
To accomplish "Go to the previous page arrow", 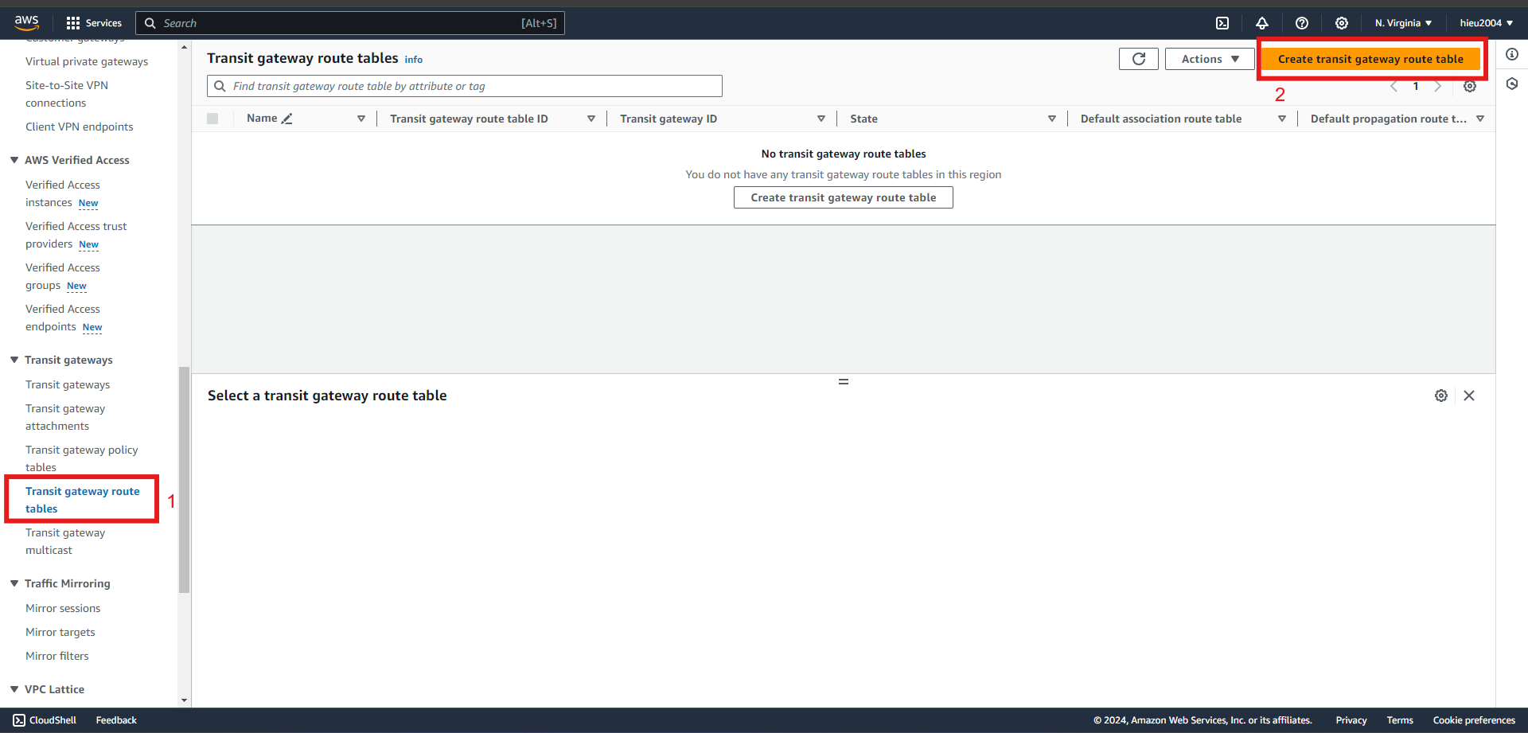I will tap(1394, 86).
